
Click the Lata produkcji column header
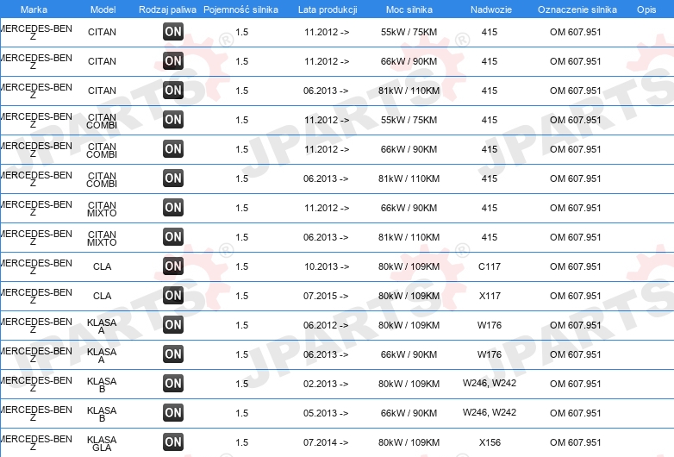pos(328,9)
